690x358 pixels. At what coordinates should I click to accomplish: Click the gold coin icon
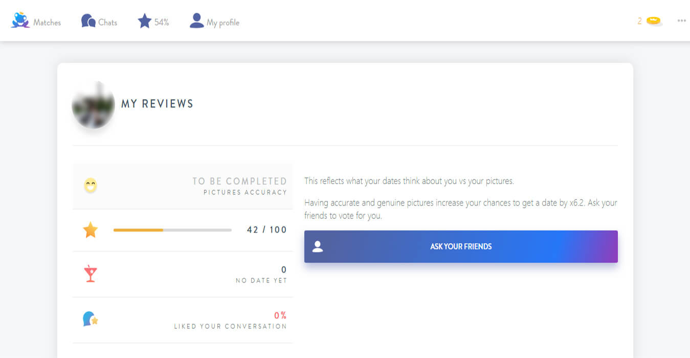(654, 21)
